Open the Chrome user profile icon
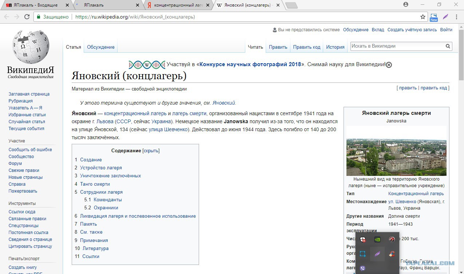 click(x=406, y=4)
